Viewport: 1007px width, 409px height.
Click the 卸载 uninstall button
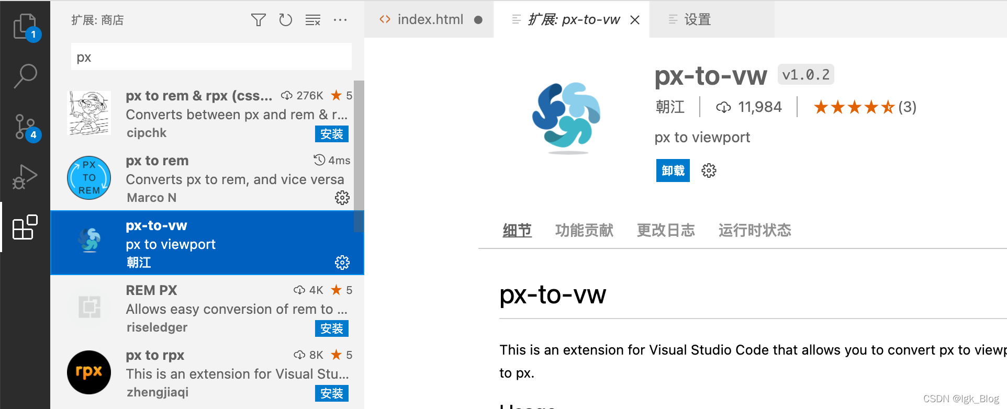[x=673, y=171]
